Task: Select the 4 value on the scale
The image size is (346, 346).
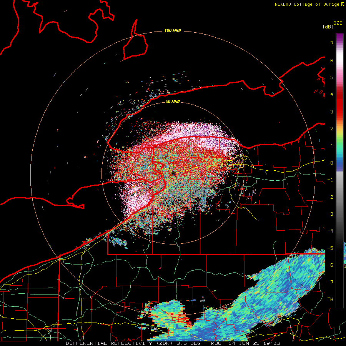Action: [332, 95]
